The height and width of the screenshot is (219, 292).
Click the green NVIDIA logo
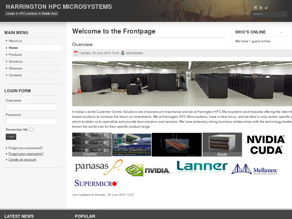(147, 170)
